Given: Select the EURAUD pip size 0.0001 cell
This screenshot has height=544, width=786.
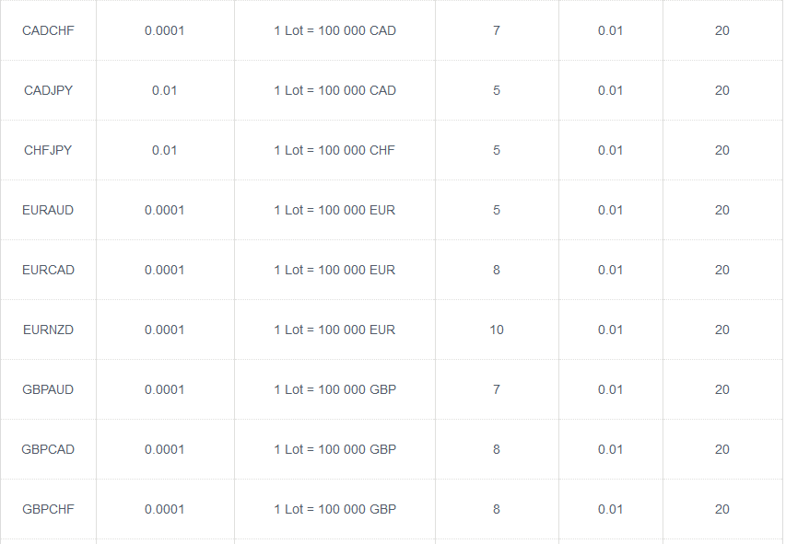Looking at the screenshot, I should coord(164,210).
